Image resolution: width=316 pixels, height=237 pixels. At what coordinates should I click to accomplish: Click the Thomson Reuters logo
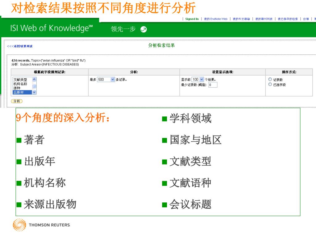41,225
